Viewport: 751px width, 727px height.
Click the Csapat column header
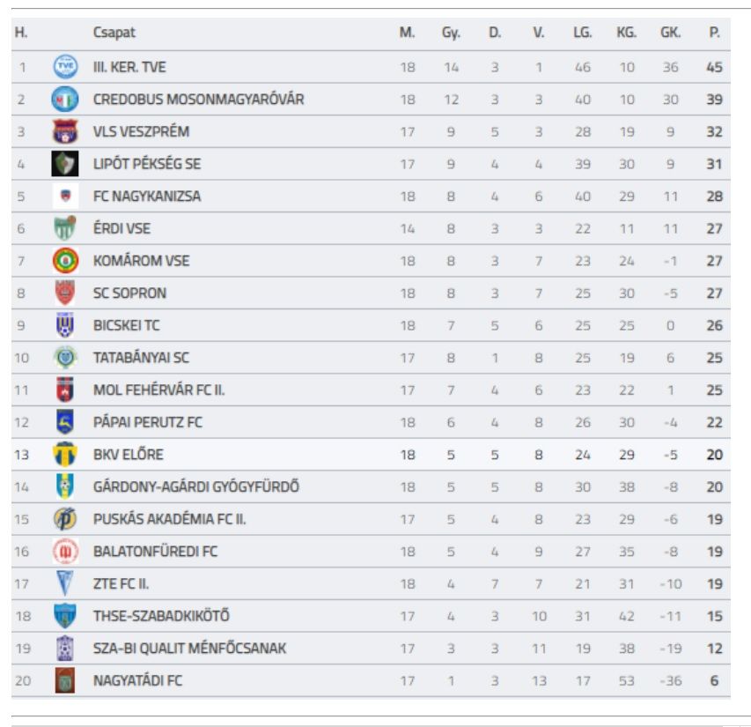(114, 33)
